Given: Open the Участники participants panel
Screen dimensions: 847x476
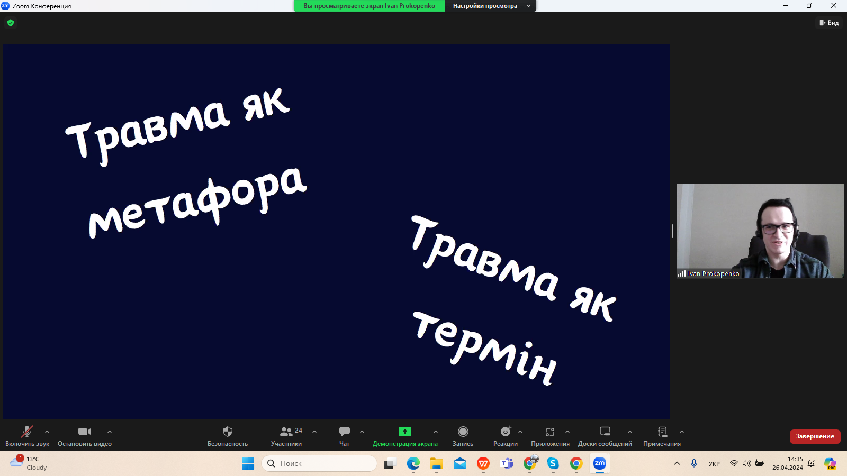Looking at the screenshot, I should pos(286,435).
